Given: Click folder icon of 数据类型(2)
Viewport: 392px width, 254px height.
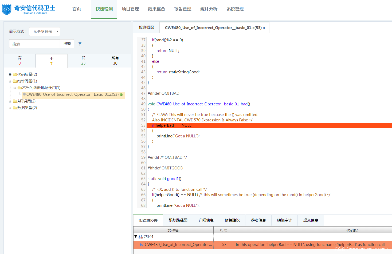Looking at the screenshot, I should pos(15,108).
